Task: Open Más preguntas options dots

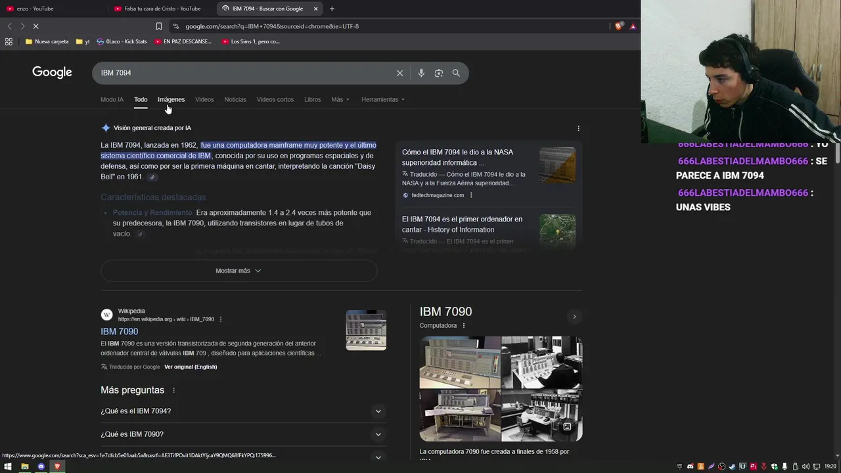Action: (x=174, y=390)
